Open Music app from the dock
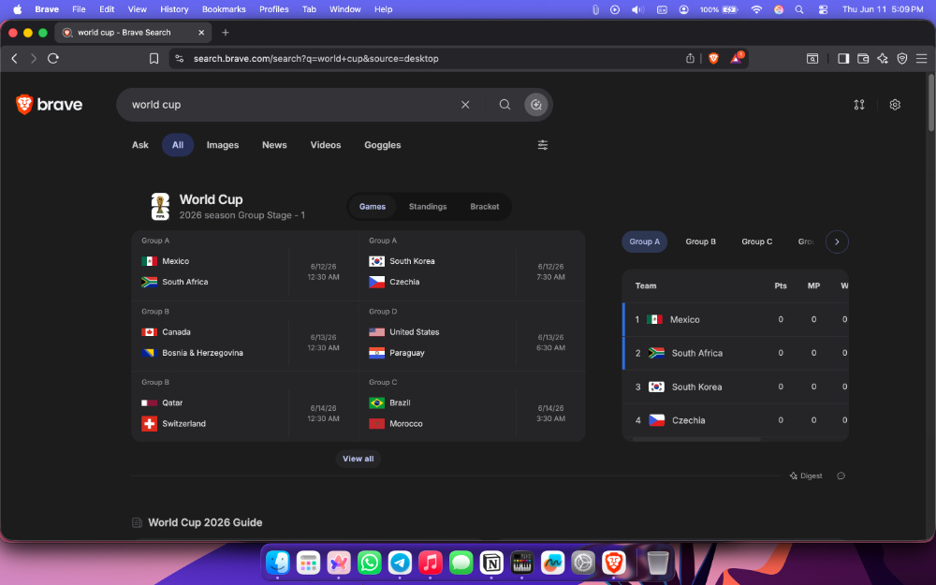Image resolution: width=936 pixels, height=585 pixels. 431,563
